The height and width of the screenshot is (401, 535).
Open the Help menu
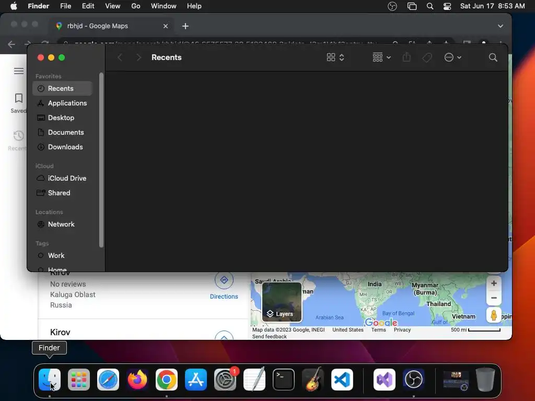tap(194, 6)
